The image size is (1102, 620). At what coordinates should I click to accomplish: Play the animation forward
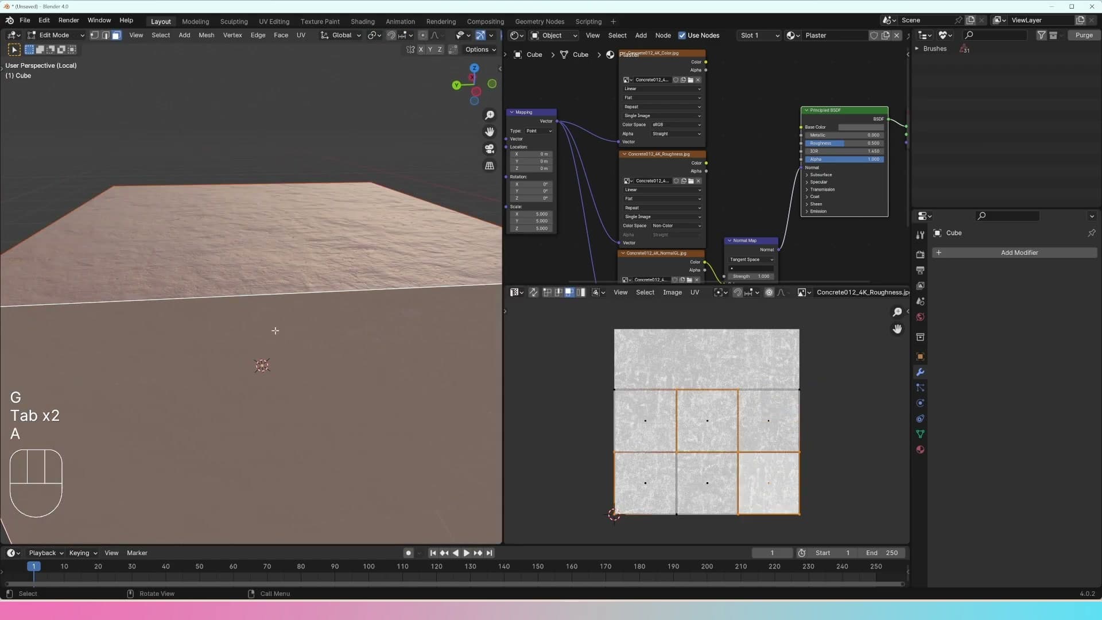(x=467, y=553)
